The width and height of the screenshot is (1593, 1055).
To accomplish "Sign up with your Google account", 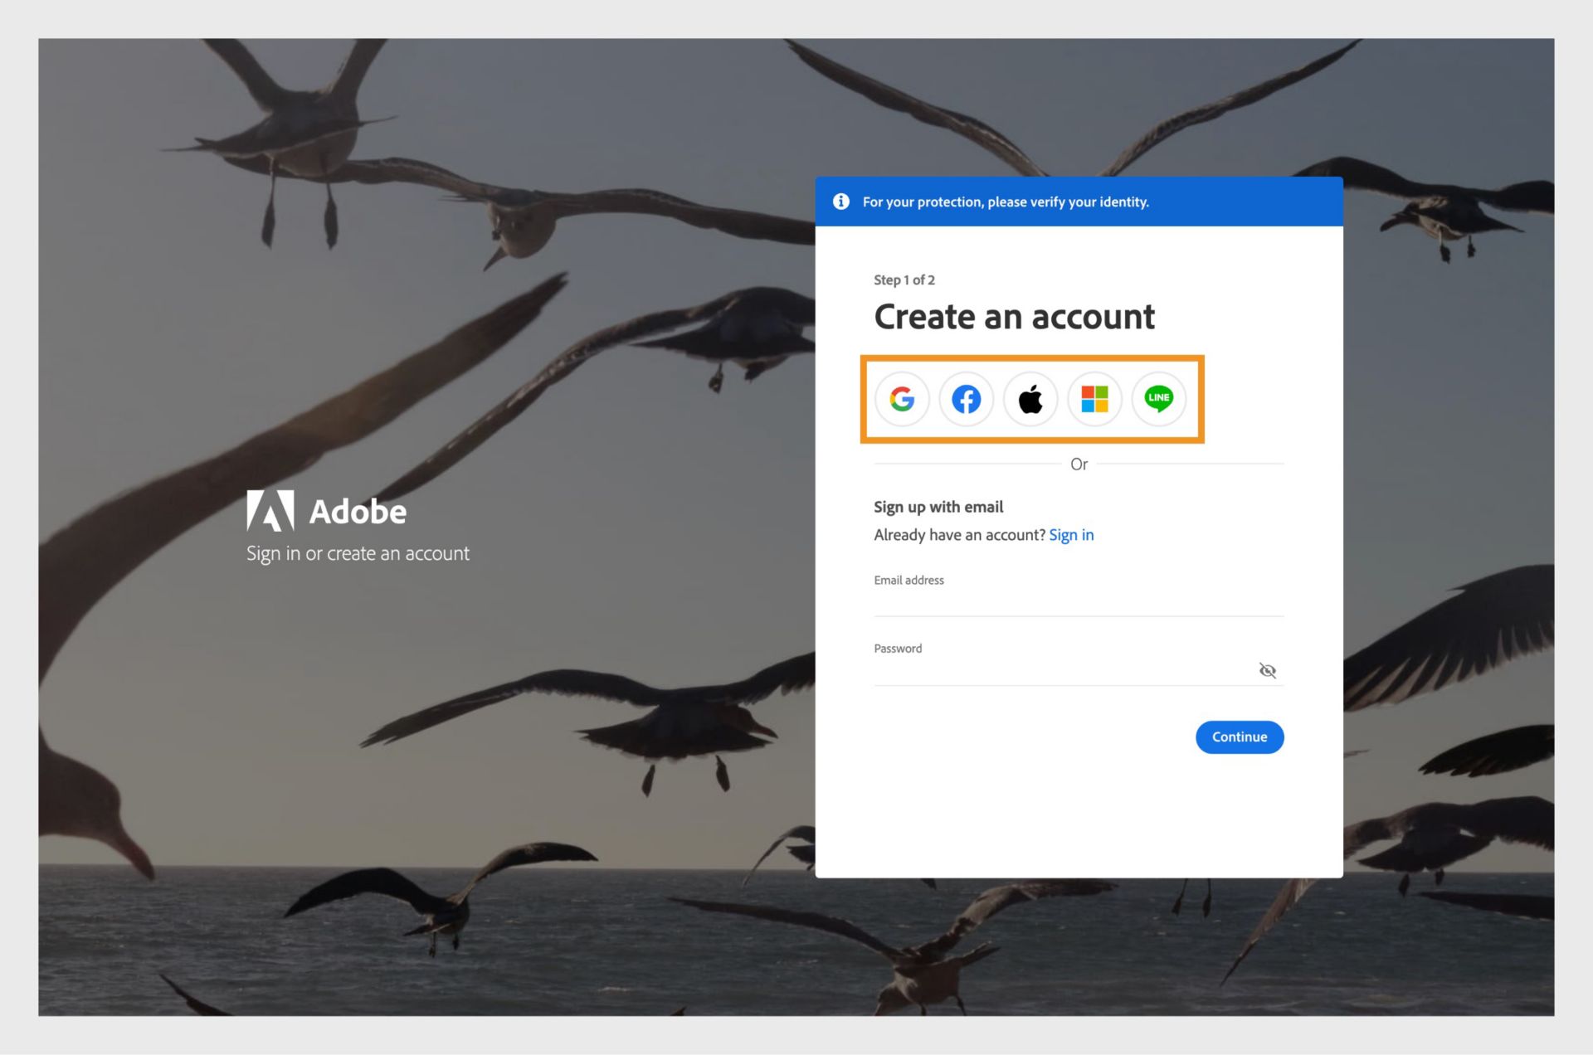I will click(903, 399).
